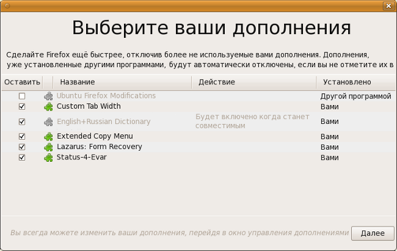Click the Другой программой cell
The width and height of the screenshot is (397, 251).
355,96
